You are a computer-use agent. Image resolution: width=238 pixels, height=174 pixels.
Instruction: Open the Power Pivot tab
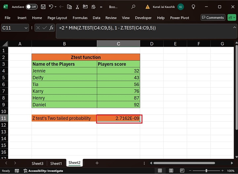tap(179, 18)
